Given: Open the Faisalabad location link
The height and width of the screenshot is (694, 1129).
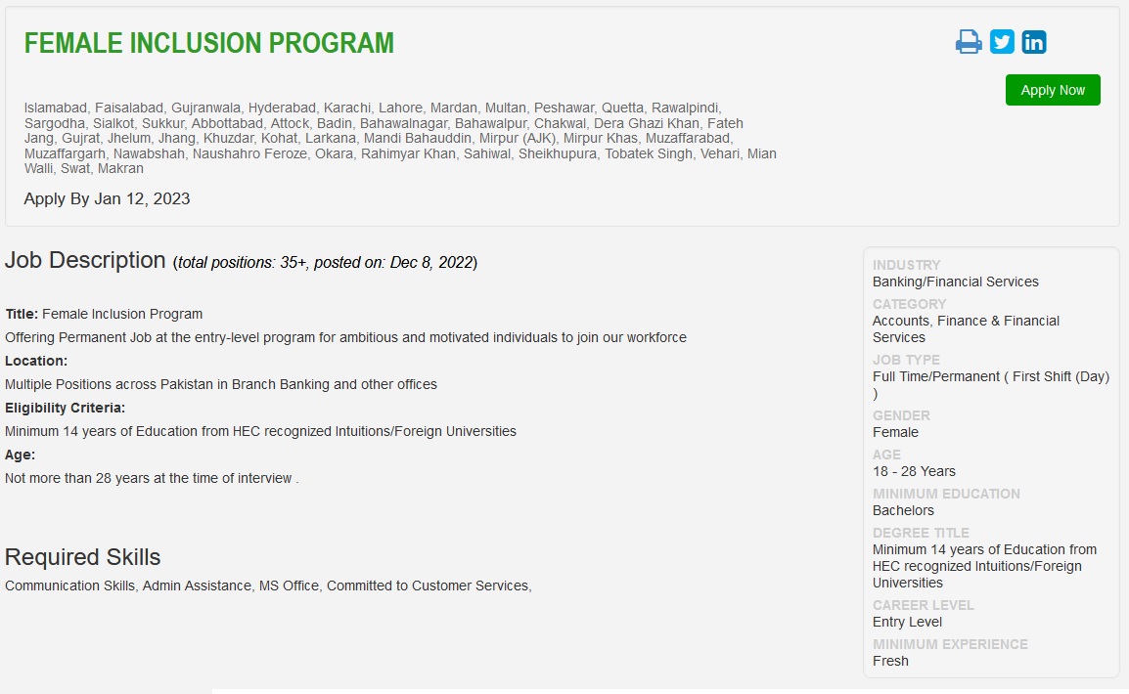Looking at the screenshot, I should (x=127, y=108).
